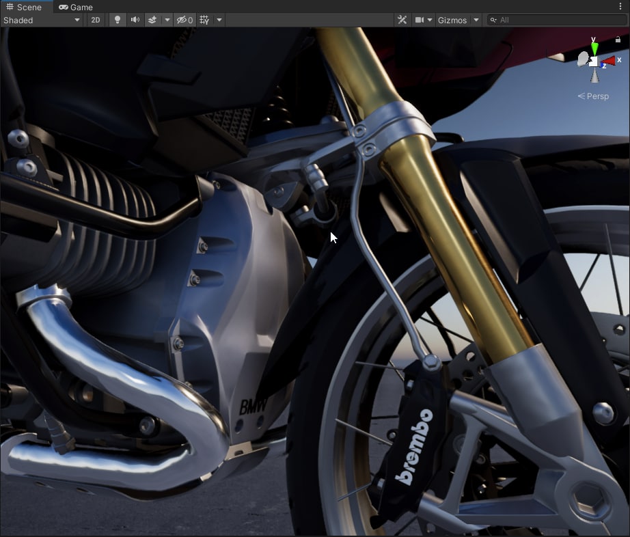Toggle the scene grid visibility icon
630x537 pixels.
coord(204,20)
